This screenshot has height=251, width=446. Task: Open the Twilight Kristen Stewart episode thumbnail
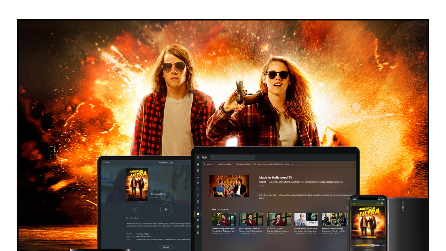click(306, 220)
